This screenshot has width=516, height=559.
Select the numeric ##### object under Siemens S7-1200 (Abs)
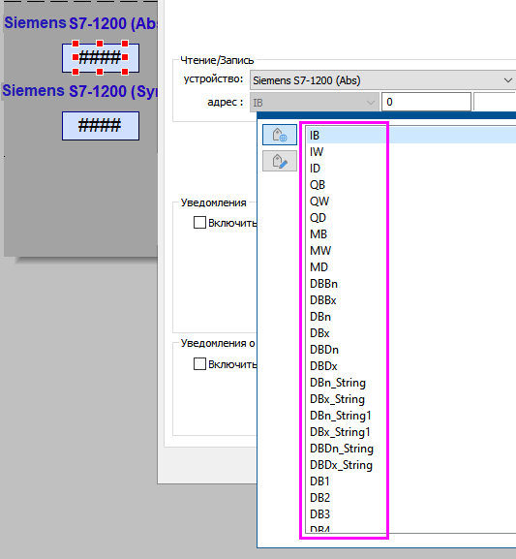(101, 58)
